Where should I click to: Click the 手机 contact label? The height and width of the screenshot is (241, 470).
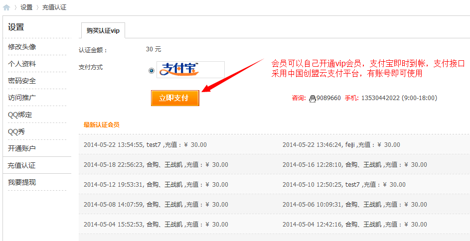click(351, 98)
